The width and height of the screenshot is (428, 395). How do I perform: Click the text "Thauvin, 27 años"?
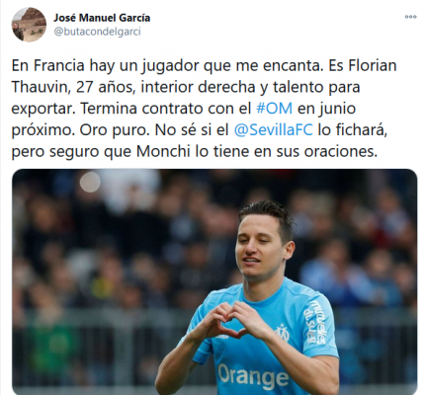tap(73, 87)
